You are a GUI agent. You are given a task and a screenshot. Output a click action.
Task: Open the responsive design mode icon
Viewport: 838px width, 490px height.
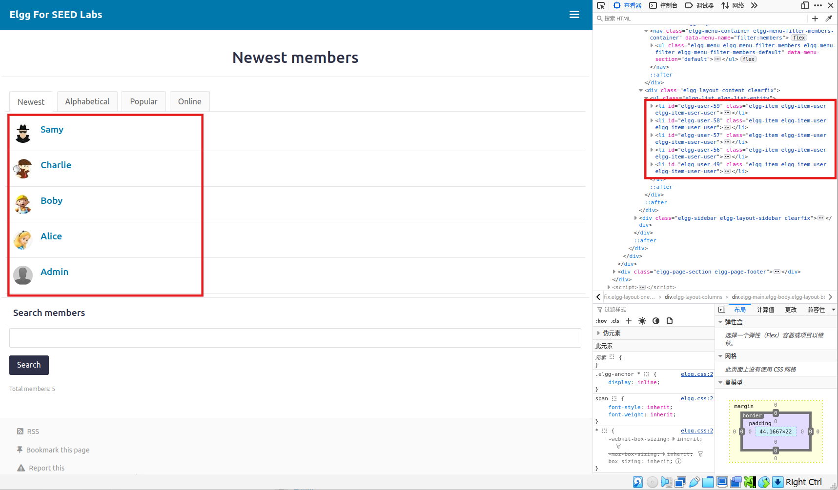pyautogui.click(x=805, y=5)
